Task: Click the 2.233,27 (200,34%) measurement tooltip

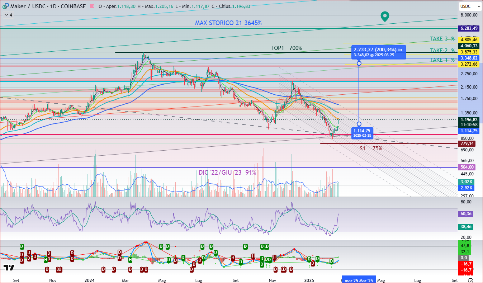Action: [x=379, y=52]
